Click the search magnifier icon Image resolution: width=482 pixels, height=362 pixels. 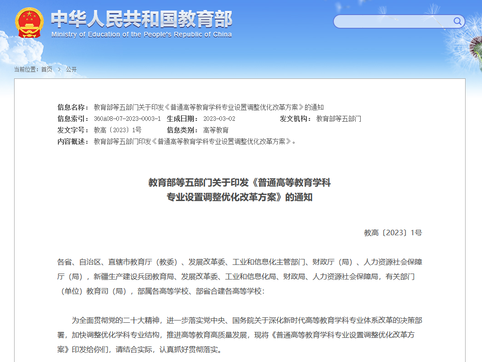pos(457,21)
